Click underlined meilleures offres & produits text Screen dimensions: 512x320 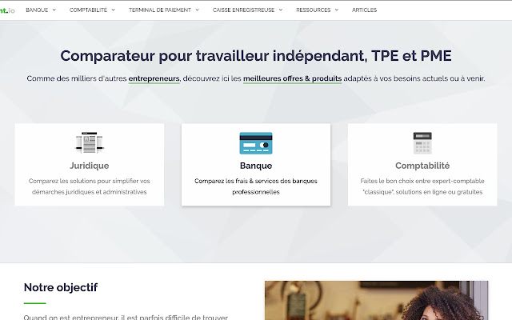[x=292, y=78]
